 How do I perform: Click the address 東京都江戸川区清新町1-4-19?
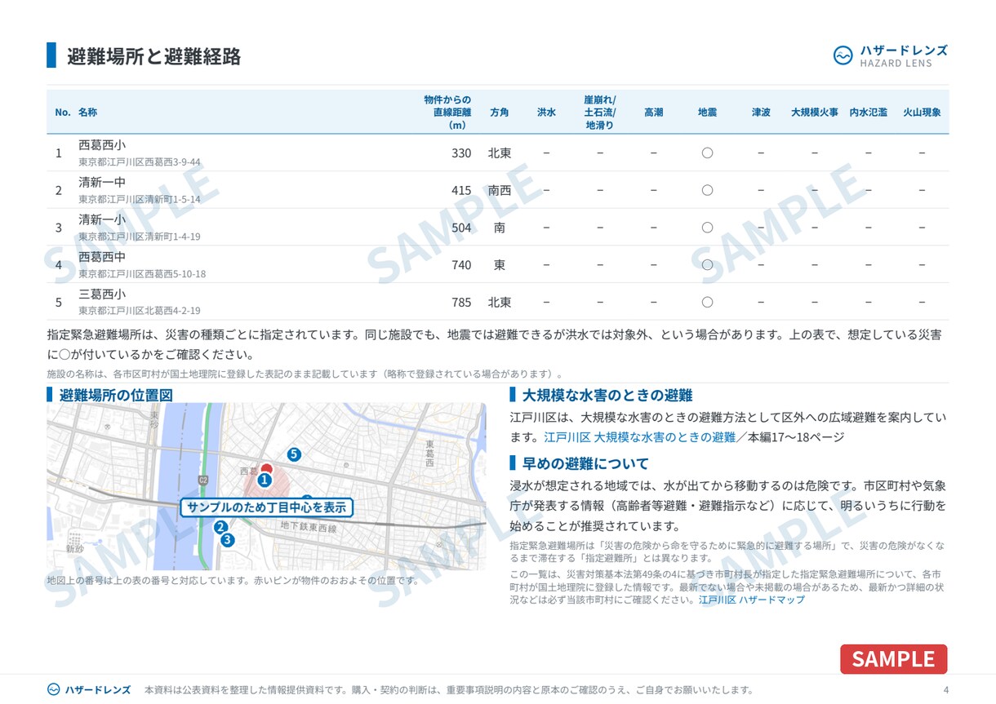click(x=140, y=237)
